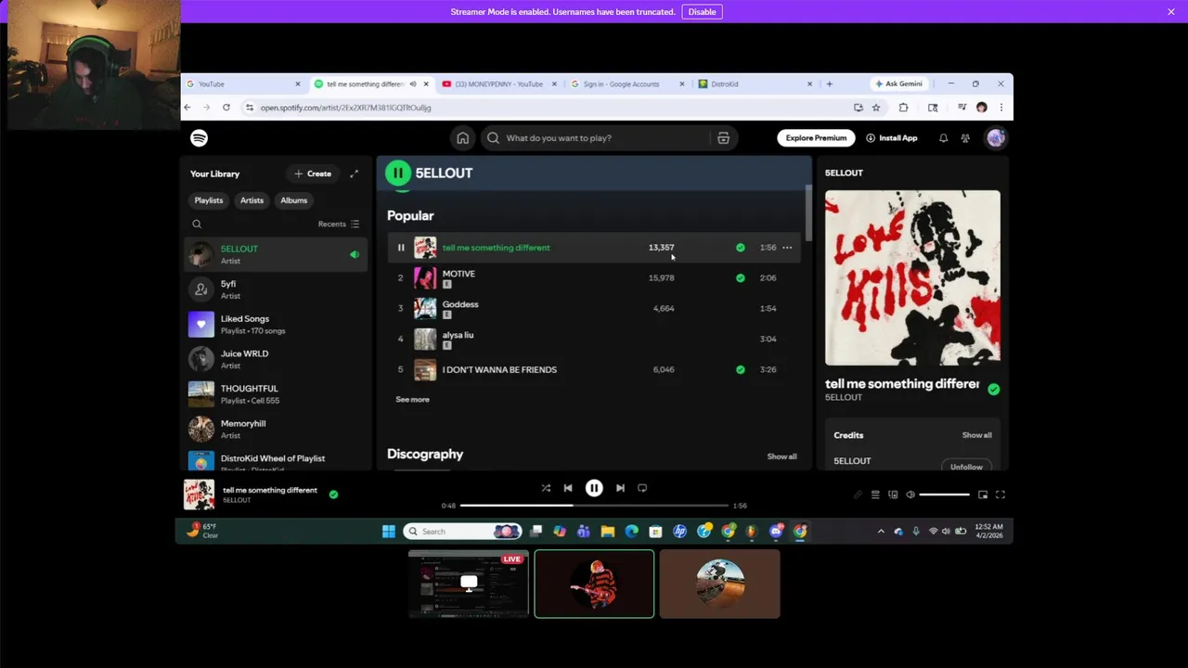
Task: Click the Love Kills album artwork
Action: coord(912,277)
